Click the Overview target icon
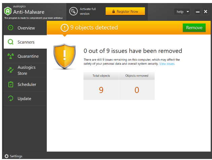 (x=10, y=28)
